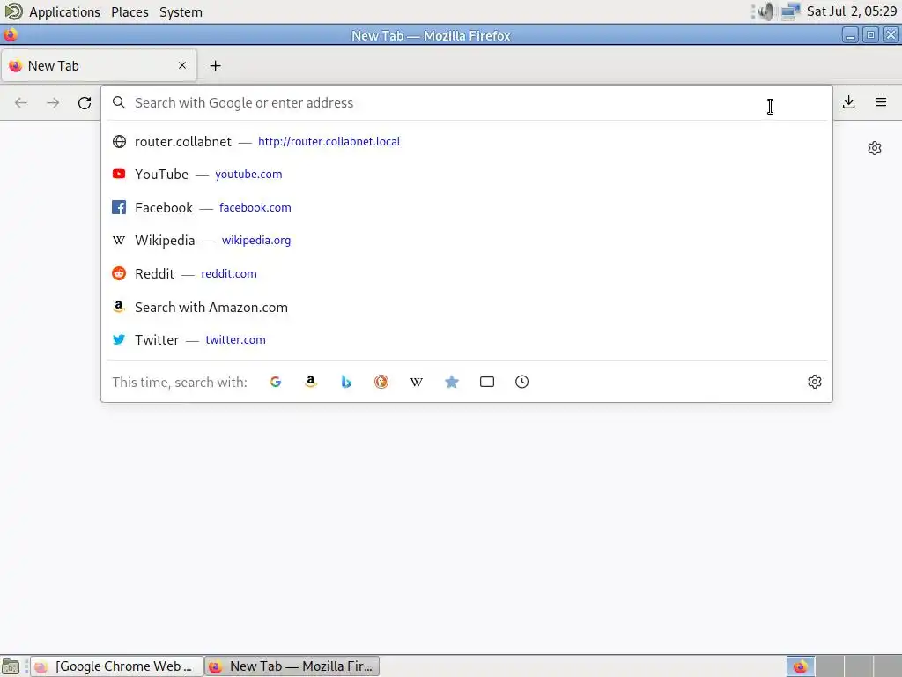Select the Reddit suggestion
Viewport: 902px width, 677px height.
point(467,274)
